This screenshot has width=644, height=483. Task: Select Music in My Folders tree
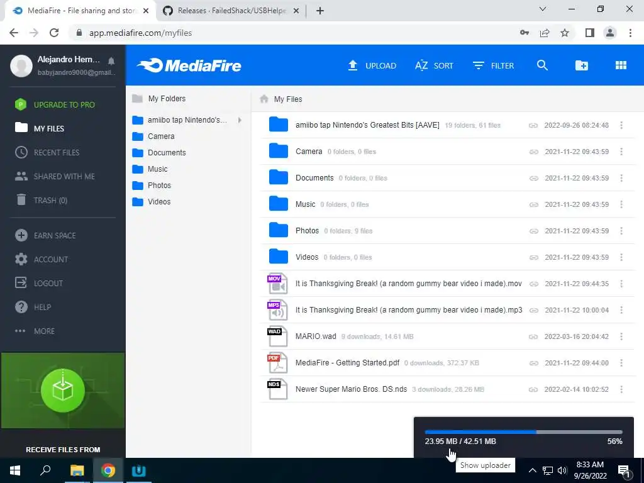coord(157,169)
